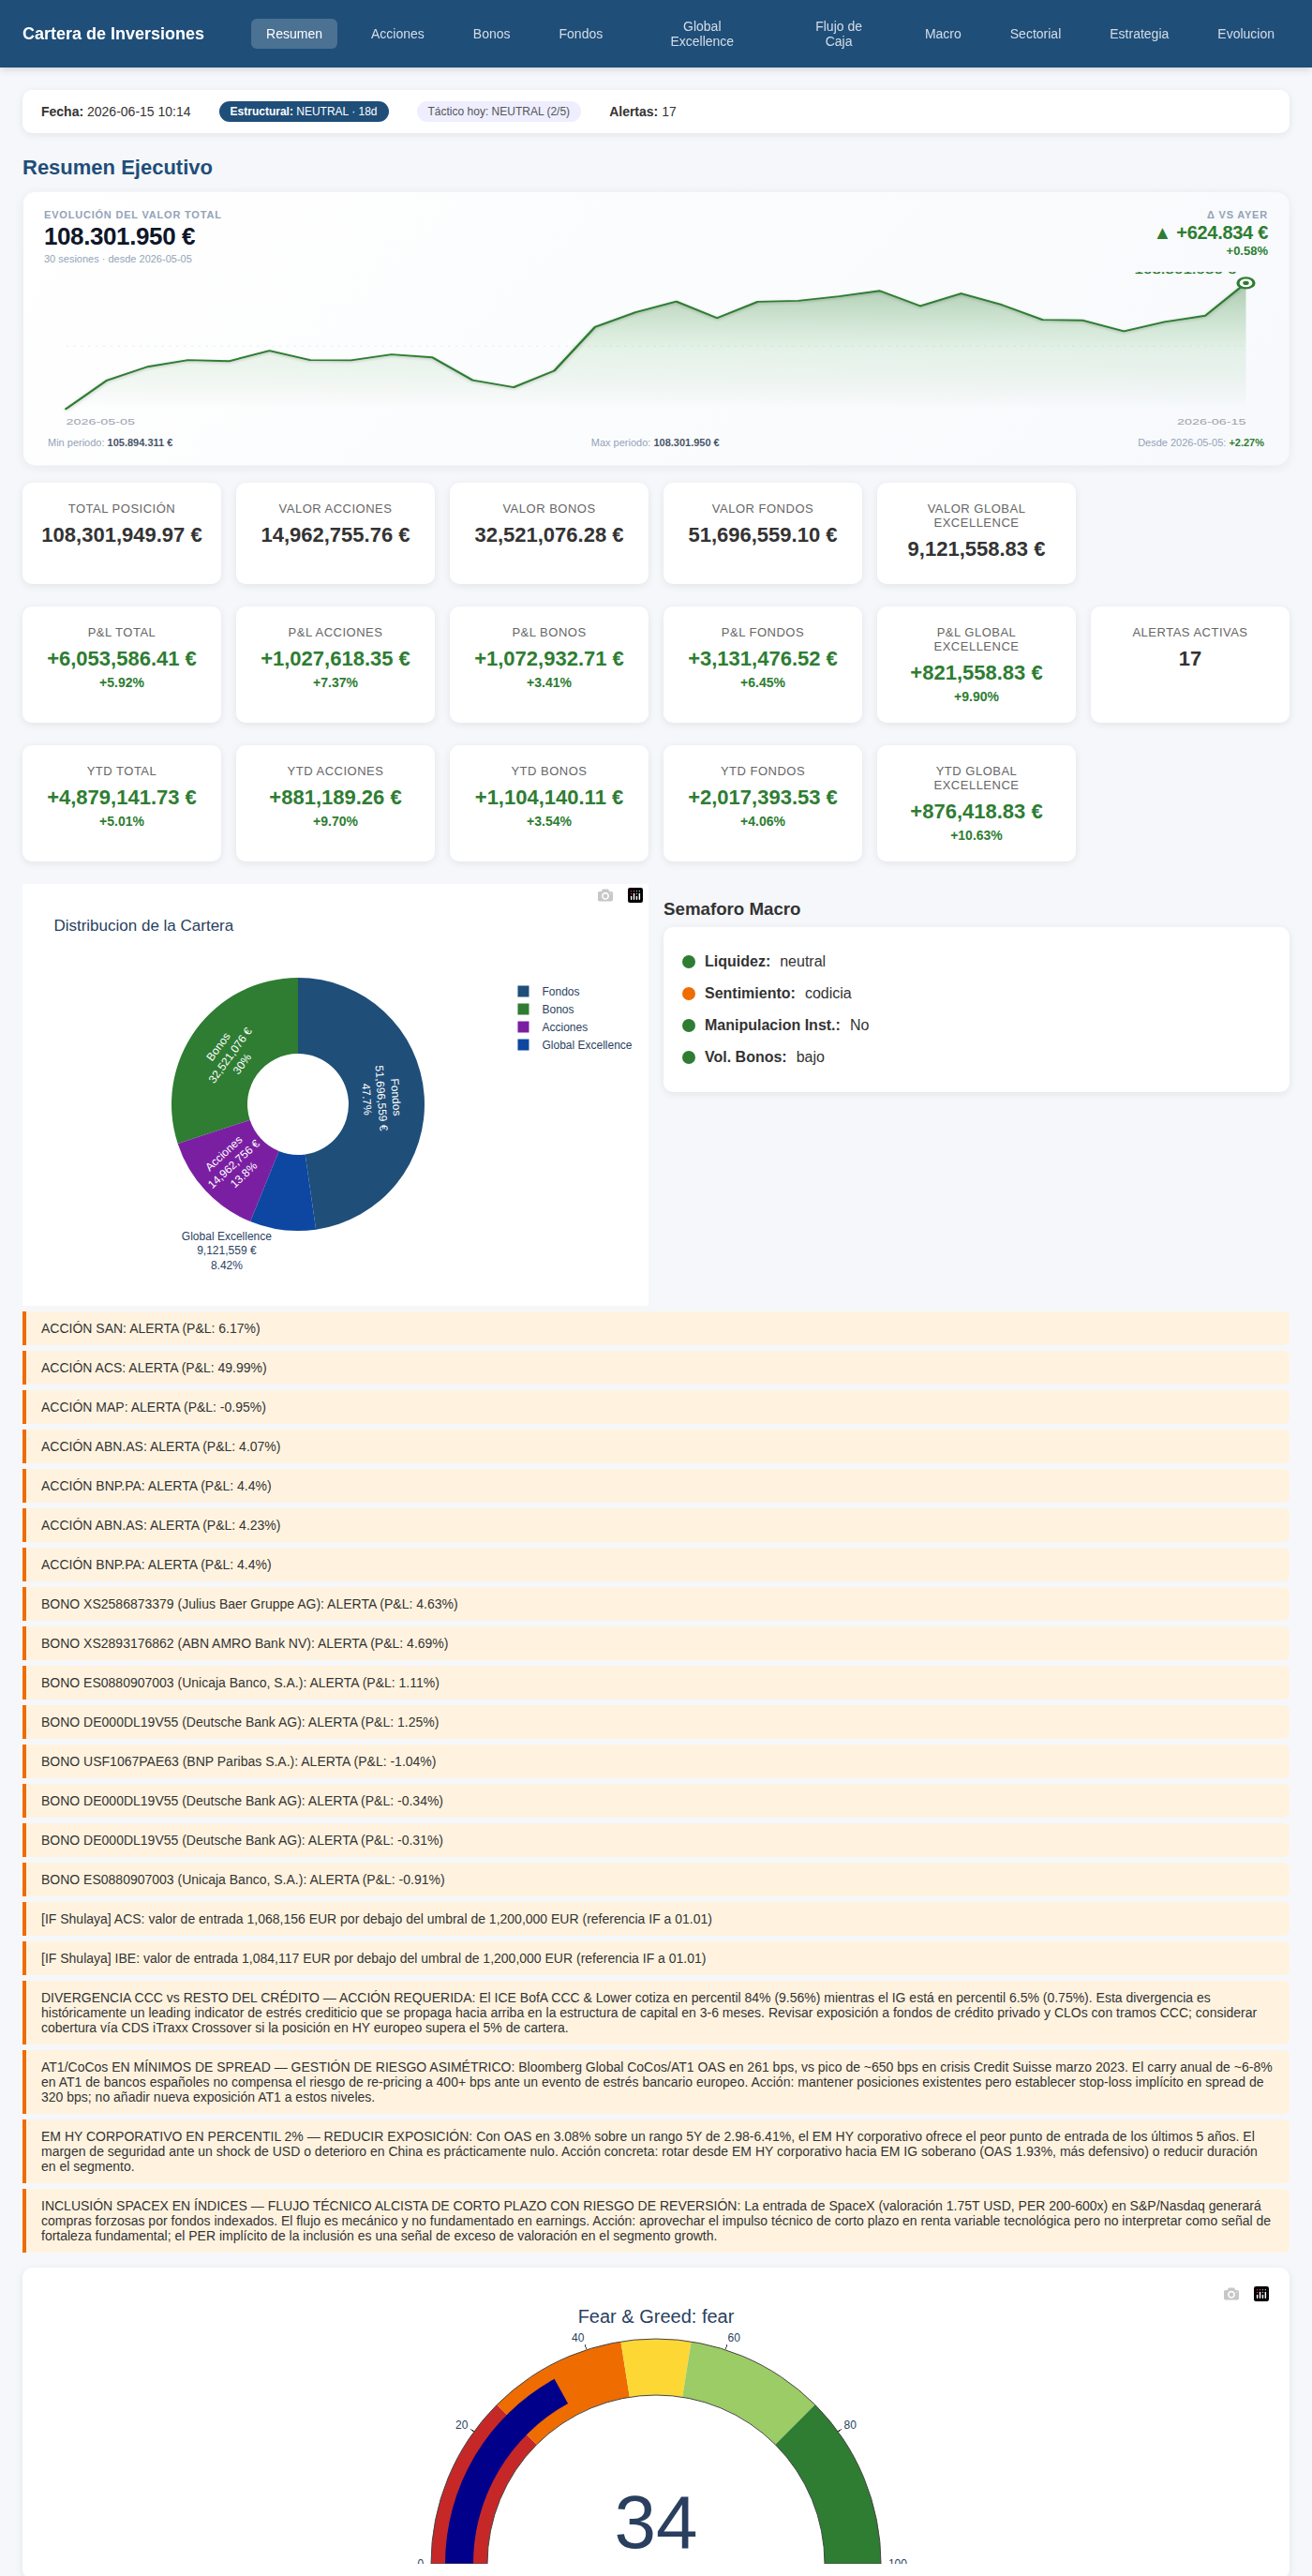Click the Estructural NEUTRAL badge
Viewport: 1312px width, 2576px height.
tap(303, 112)
